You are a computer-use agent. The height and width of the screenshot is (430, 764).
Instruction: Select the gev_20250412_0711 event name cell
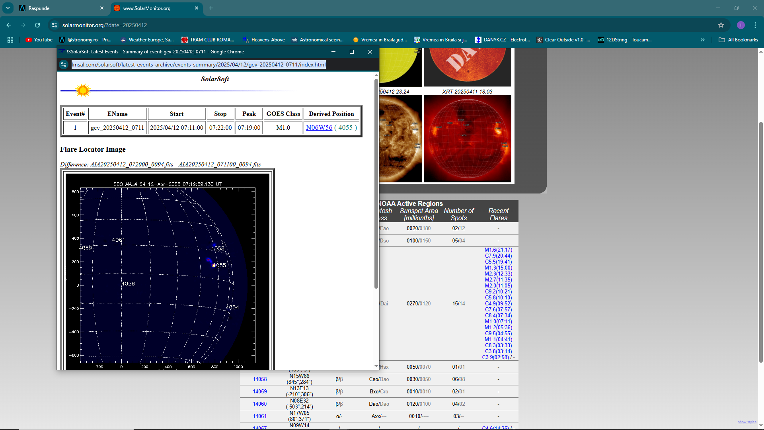[x=117, y=128]
